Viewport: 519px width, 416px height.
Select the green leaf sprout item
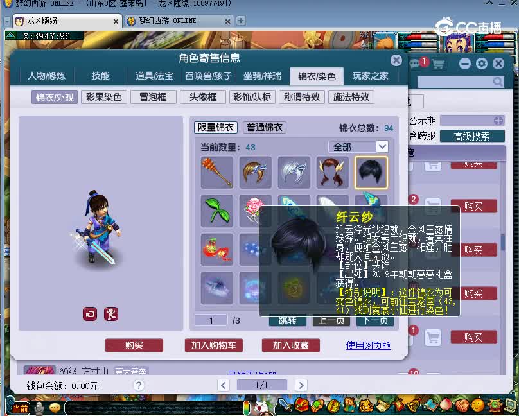click(x=217, y=211)
